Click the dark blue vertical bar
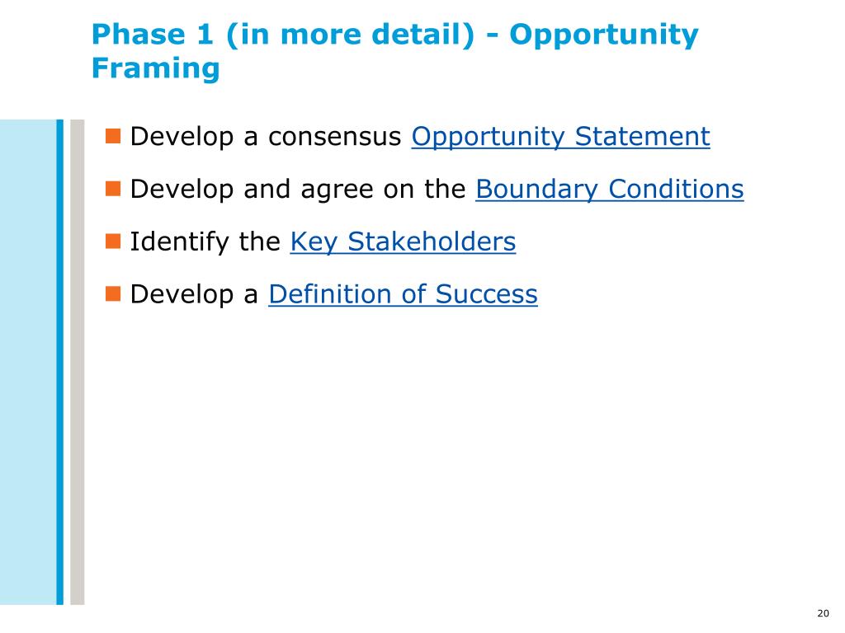Image resolution: width=845 pixels, height=633 pixels. [x=59, y=362]
